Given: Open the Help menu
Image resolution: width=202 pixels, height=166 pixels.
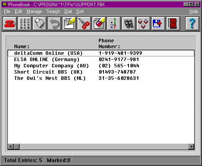Looking at the screenshot, I should tap(194, 11).
